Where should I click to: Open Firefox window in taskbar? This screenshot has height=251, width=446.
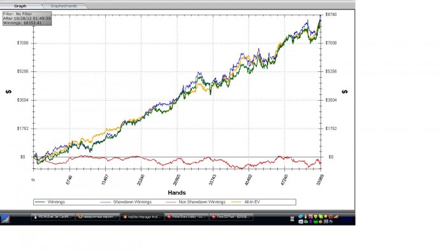[x=97, y=217]
